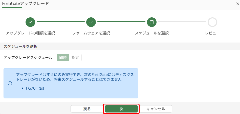
Task: Click the アップグレードスケジュール field label
Action: (28, 58)
